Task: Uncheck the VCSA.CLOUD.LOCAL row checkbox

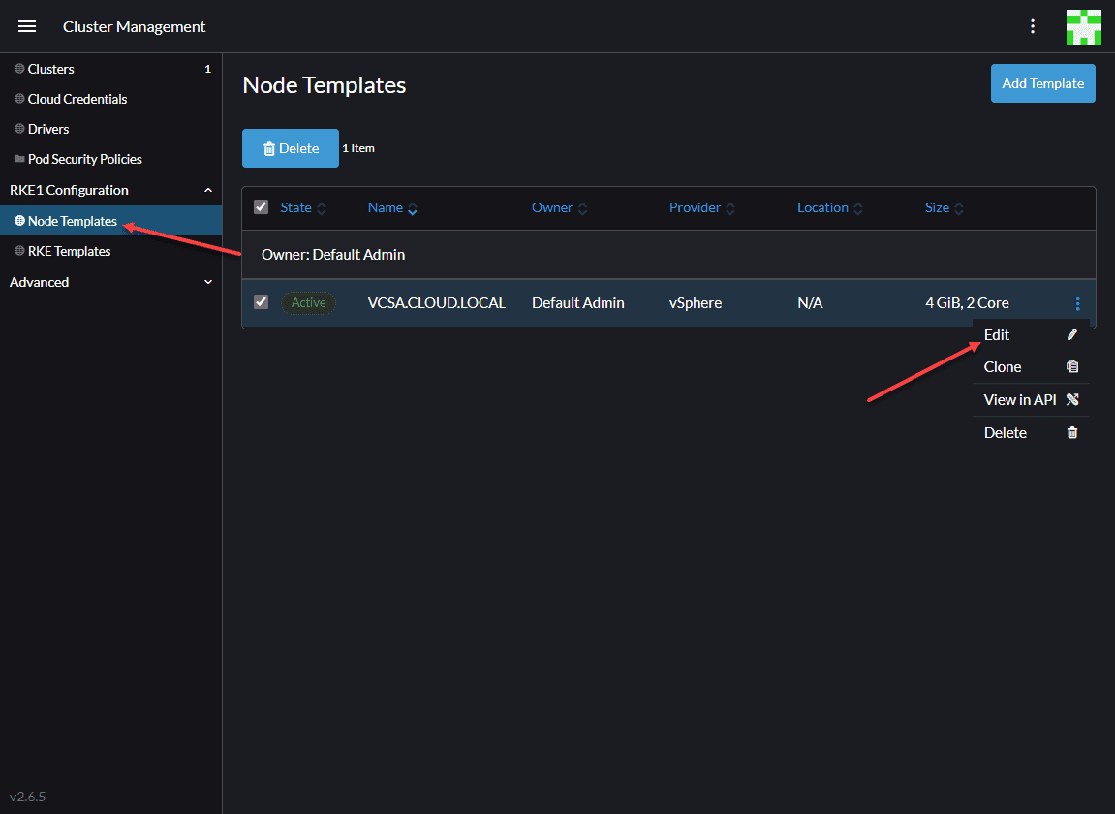Action: (261, 301)
